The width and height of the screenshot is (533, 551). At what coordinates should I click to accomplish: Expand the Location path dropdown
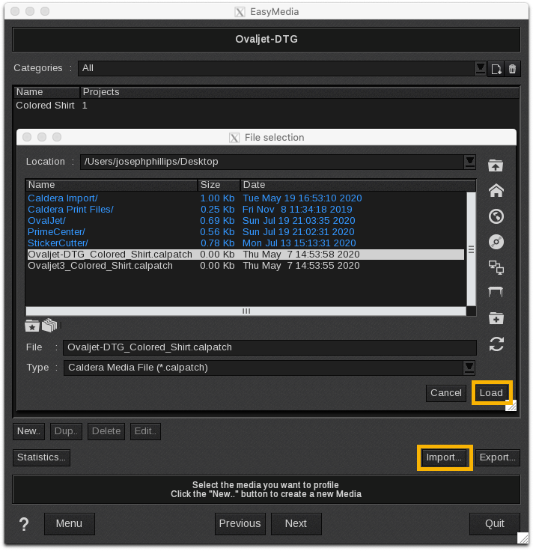(469, 162)
